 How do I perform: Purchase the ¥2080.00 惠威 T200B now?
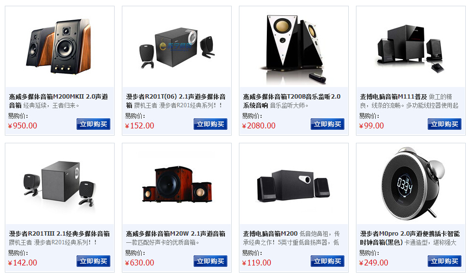[x=328, y=124]
